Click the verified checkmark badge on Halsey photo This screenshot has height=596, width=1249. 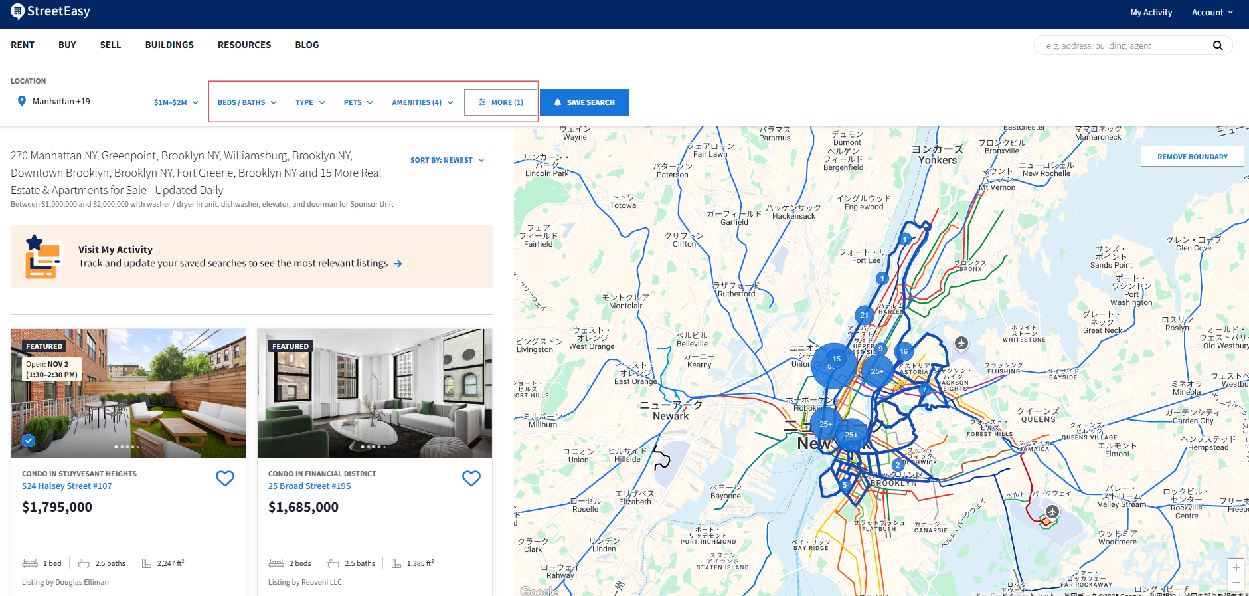[29, 440]
